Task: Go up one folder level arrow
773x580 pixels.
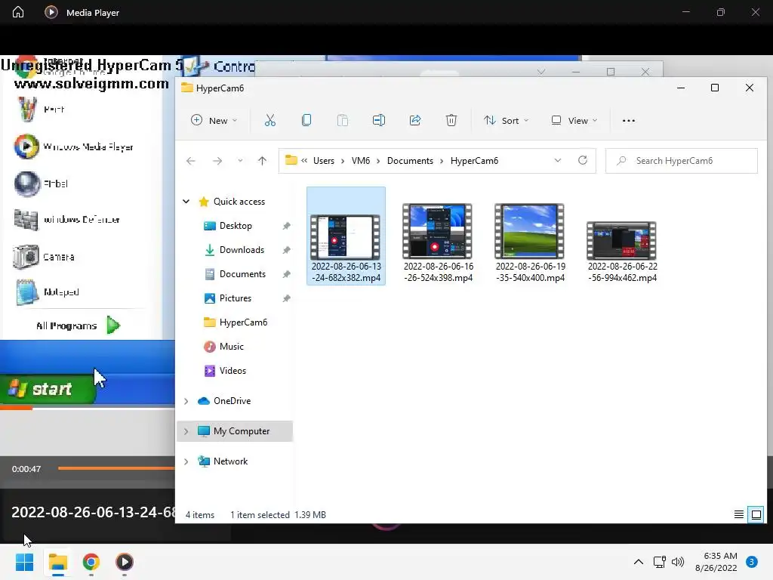Action: (x=262, y=161)
